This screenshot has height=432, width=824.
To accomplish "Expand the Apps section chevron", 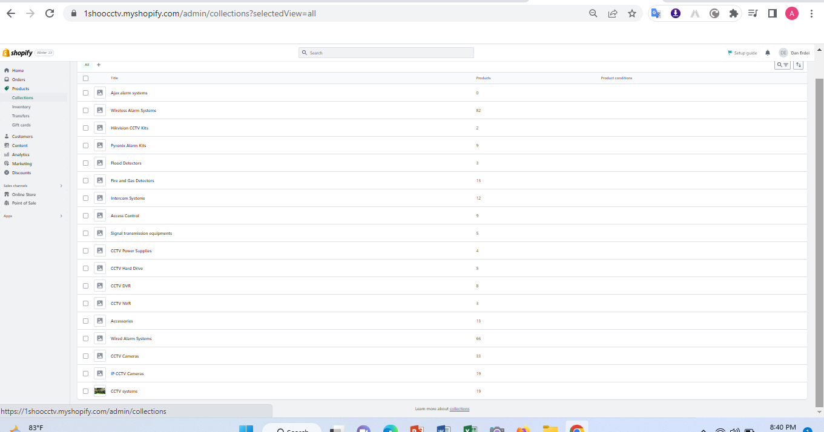I will point(61,216).
